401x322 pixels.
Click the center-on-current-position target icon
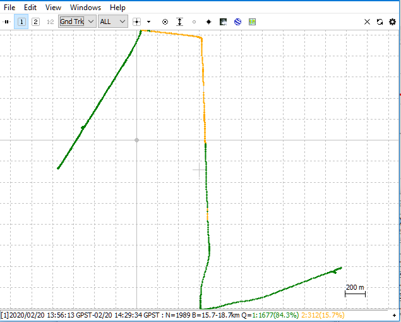click(165, 22)
